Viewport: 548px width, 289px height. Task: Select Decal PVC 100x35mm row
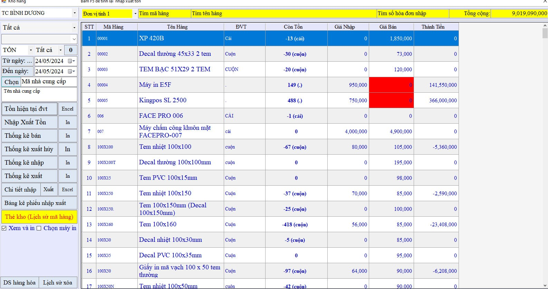[x=270, y=255]
